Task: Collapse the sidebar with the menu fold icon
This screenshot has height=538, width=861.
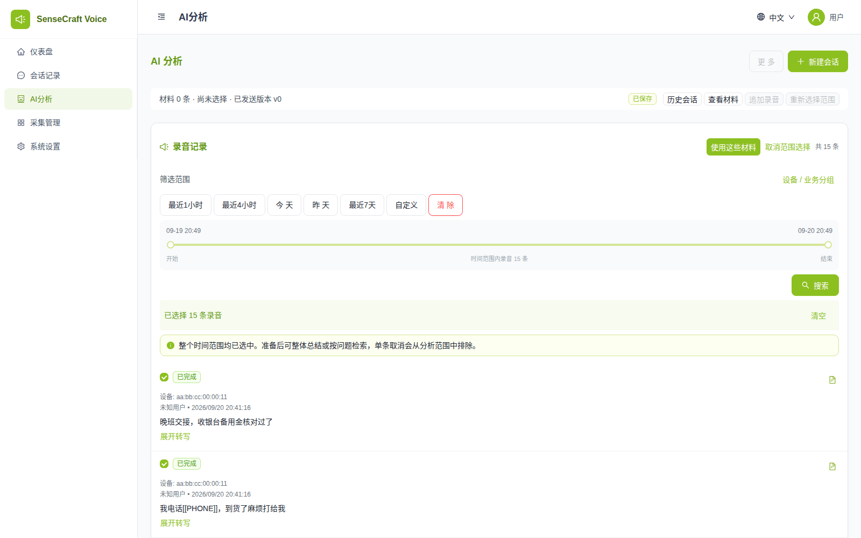Action: click(161, 17)
